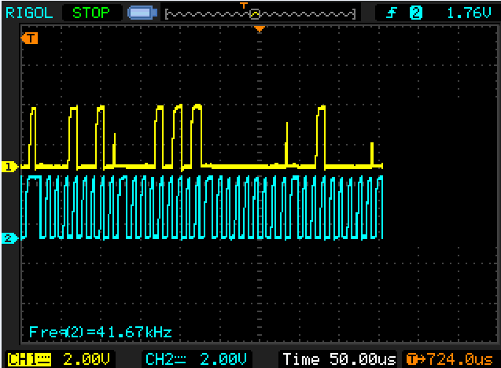Click the 724.0us trigger offset readout
This screenshot has width=501, height=368.
(x=450, y=359)
